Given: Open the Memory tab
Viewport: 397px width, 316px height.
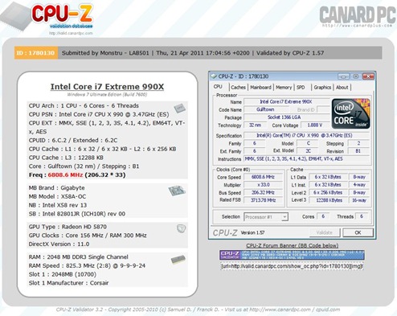Looking at the screenshot, I should (x=284, y=88).
